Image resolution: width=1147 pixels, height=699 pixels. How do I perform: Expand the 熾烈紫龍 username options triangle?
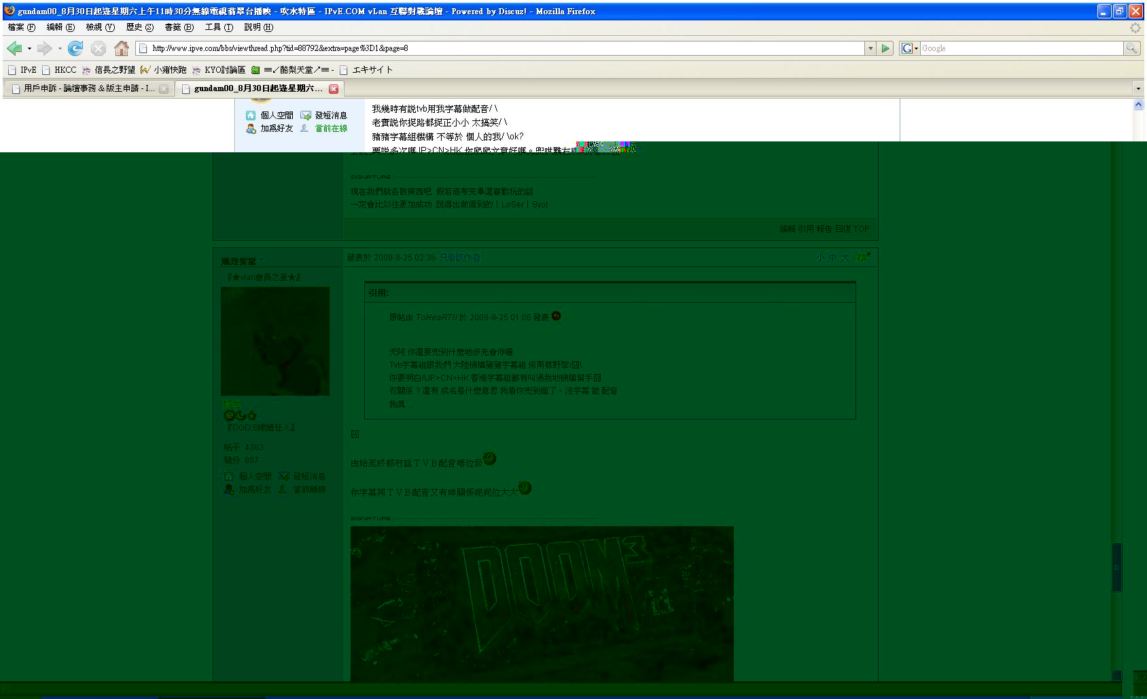(262, 259)
